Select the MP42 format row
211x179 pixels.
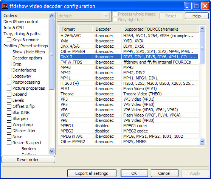coord(129,73)
